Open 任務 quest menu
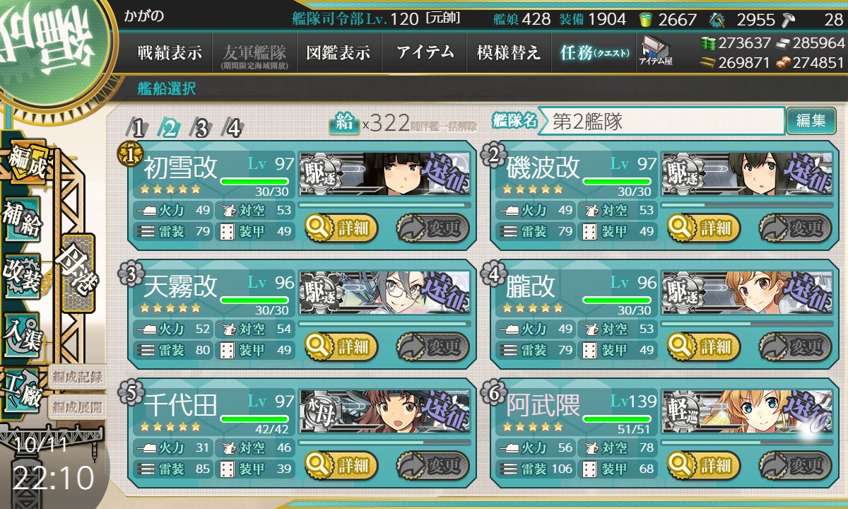This screenshot has height=509, width=848. pos(594,52)
